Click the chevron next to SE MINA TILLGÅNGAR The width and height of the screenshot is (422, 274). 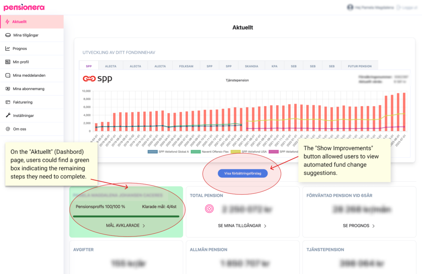point(265,226)
